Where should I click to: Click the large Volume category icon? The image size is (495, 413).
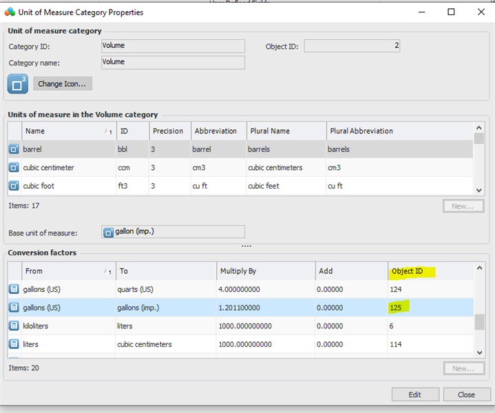click(18, 84)
